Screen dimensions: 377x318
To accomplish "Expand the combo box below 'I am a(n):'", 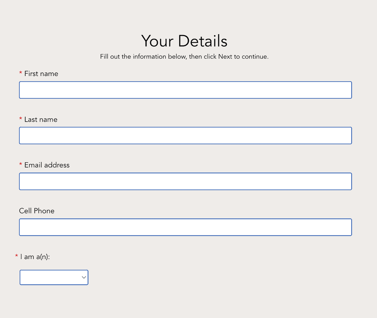I will click(54, 277).
